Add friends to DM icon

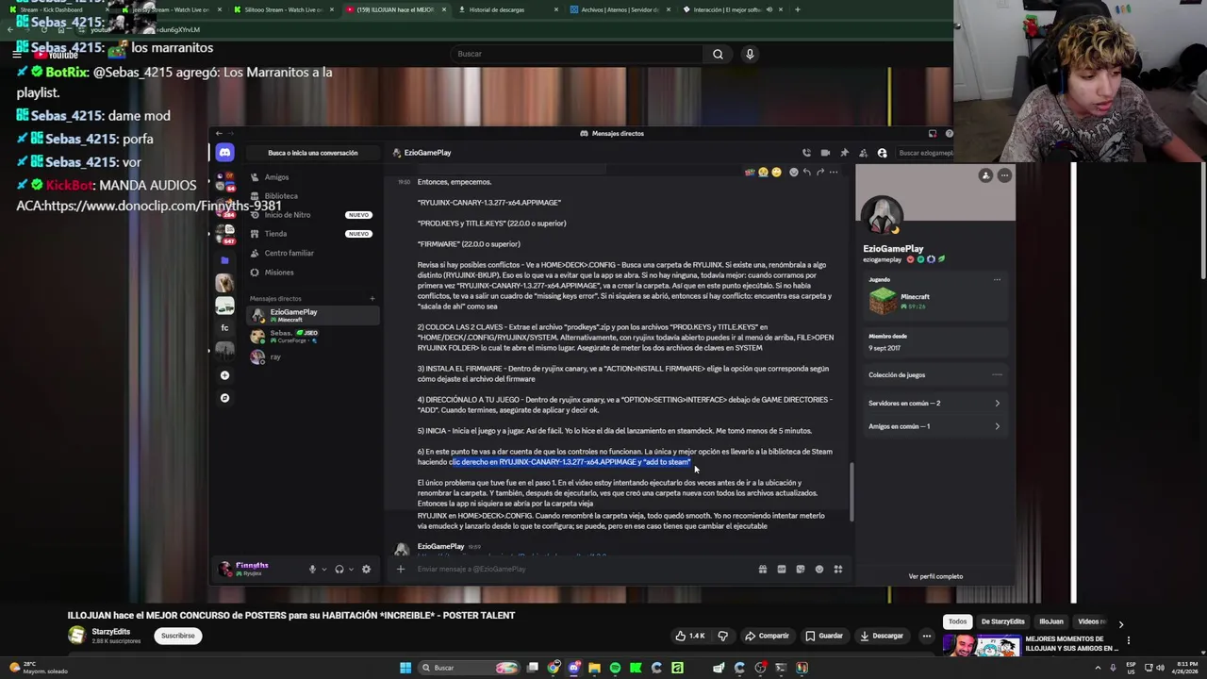pyautogui.click(x=863, y=153)
